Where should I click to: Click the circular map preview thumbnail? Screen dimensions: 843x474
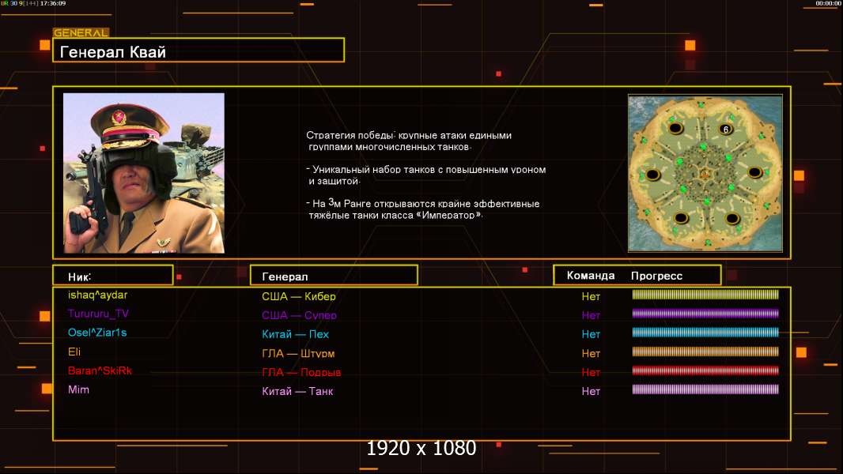point(705,173)
